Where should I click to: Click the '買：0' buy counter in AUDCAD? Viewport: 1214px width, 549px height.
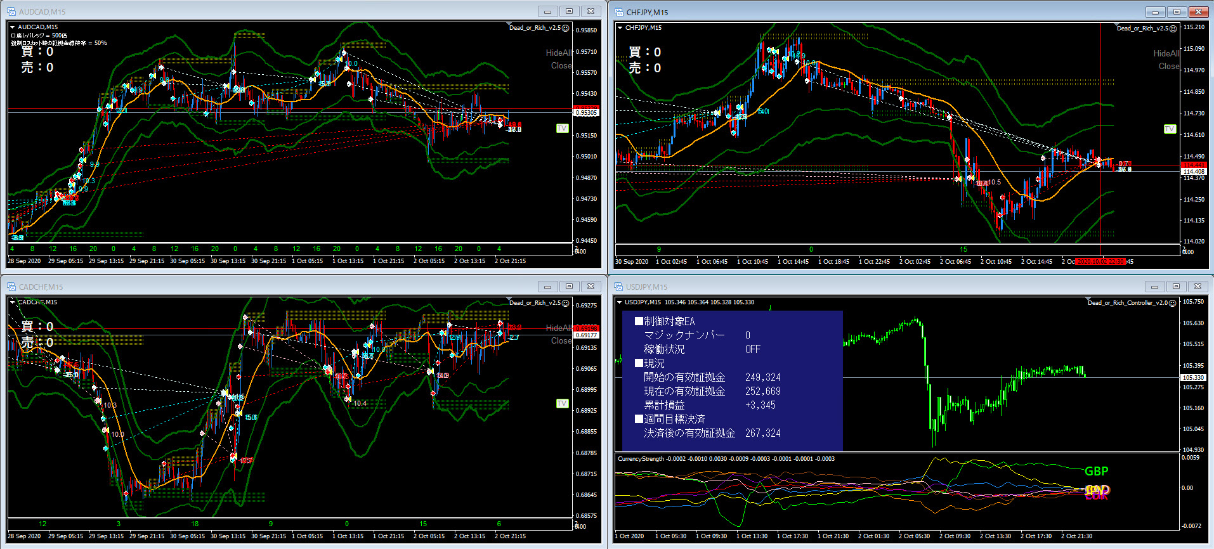tap(37, 51)
